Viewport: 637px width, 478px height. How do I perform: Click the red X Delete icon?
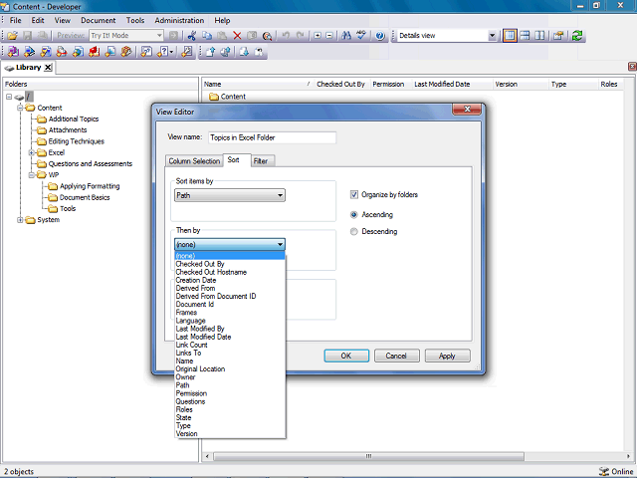pyautogui.click(x=237, y=36)
